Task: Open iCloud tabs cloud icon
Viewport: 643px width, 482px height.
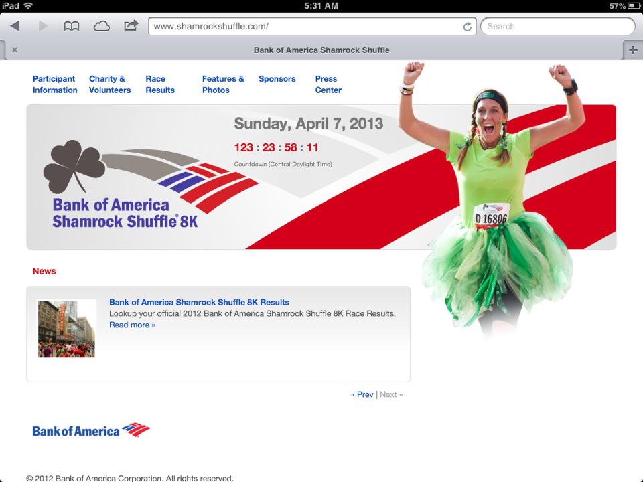Action: (x=101, y=26)
